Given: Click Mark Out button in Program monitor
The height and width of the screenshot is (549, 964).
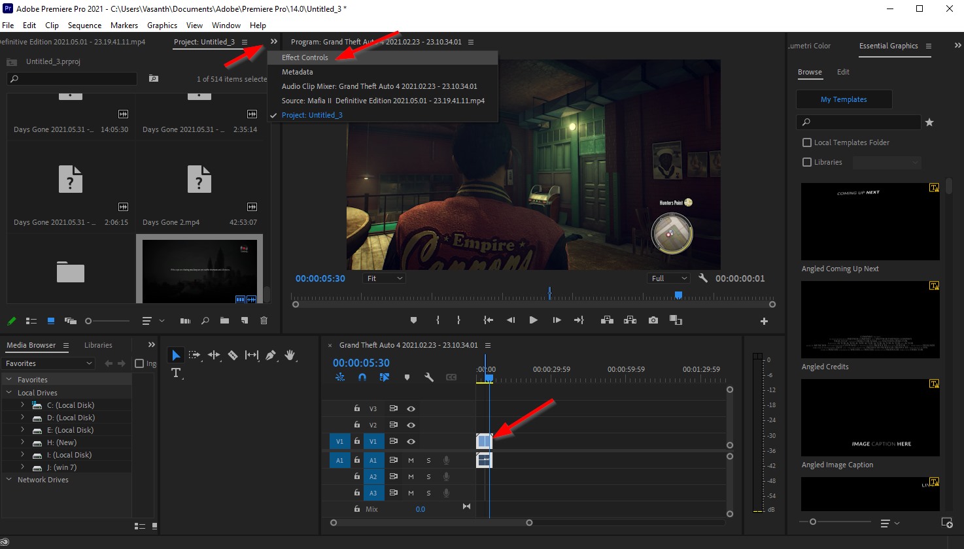Looking at the screenshot, I should [458, 320].
